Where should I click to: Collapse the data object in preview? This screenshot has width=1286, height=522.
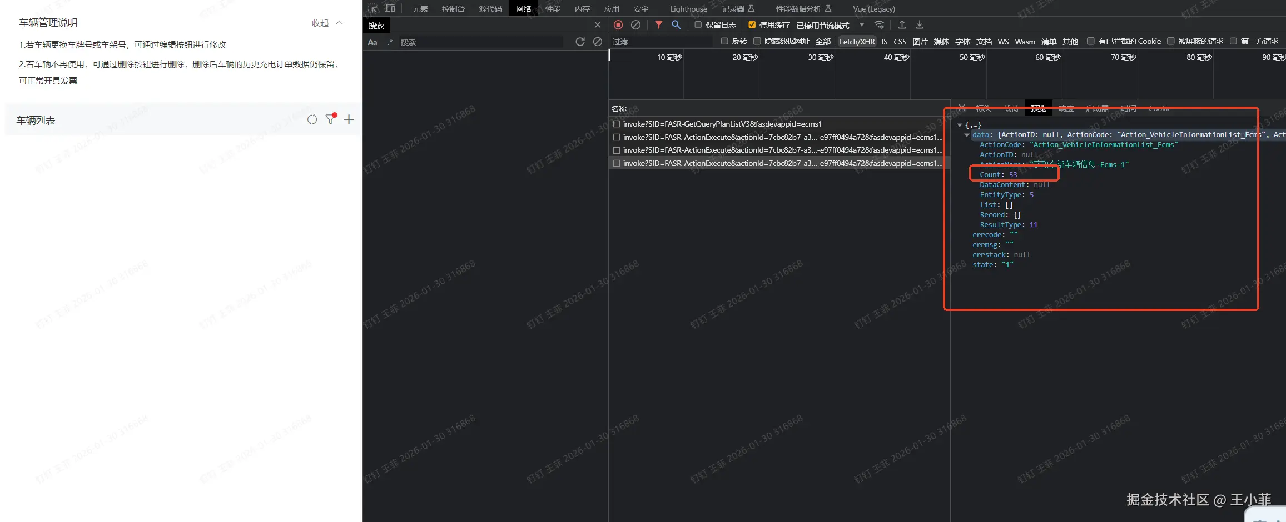(x=967, y=135)
